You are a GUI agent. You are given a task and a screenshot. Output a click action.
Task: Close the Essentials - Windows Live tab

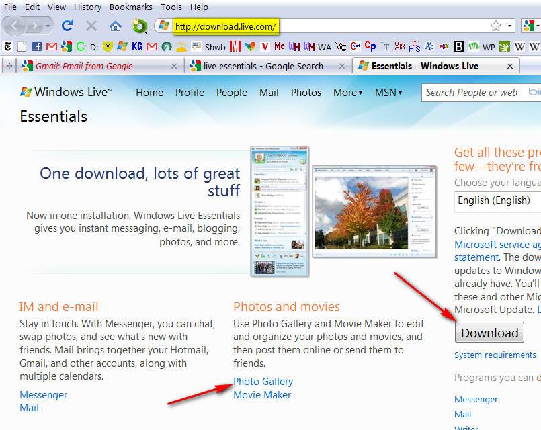(510, 66)
